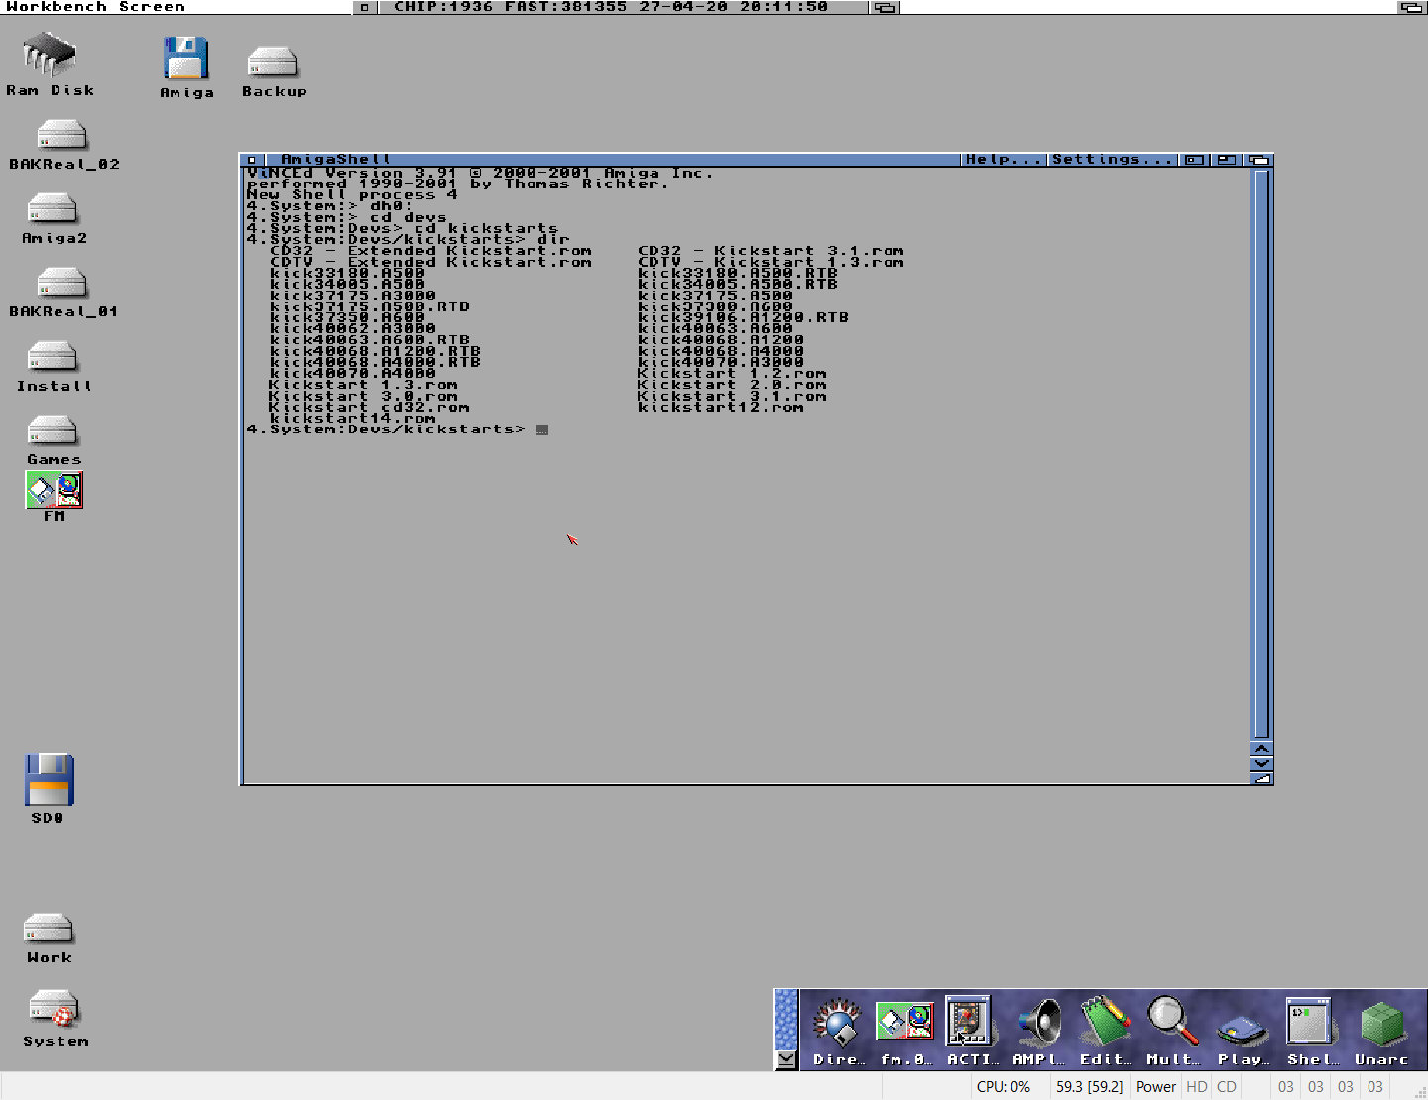Click the Power indicator in status bar
This screenshot has width=1428, height=1100.
(1156, 1087)
